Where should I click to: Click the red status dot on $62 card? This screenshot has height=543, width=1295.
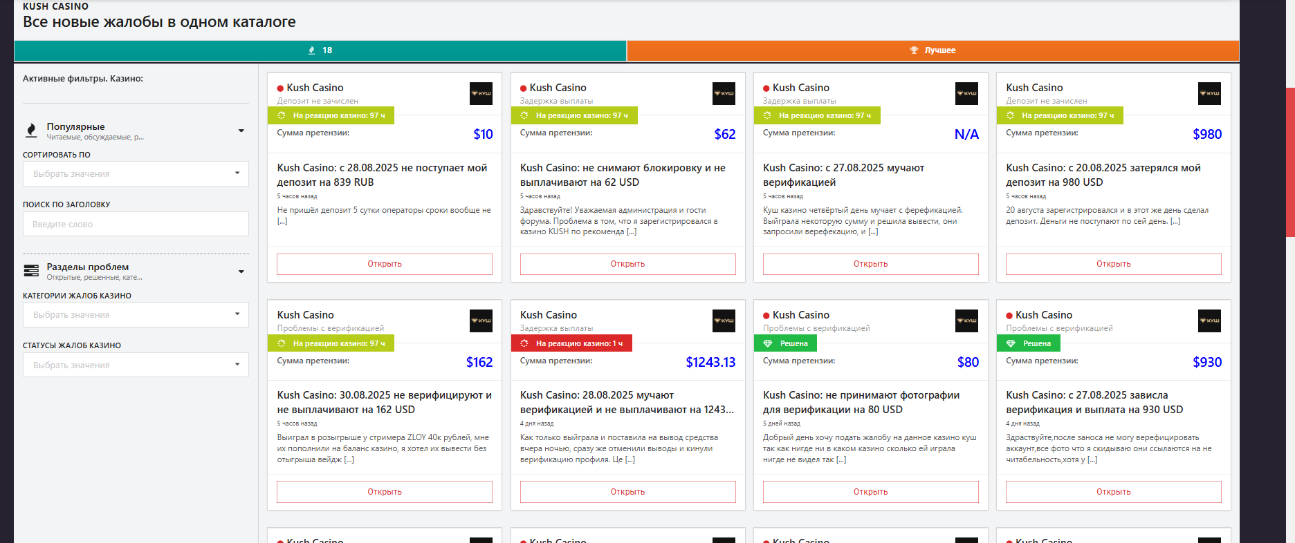pyautogui.click(x=524, y=88)
